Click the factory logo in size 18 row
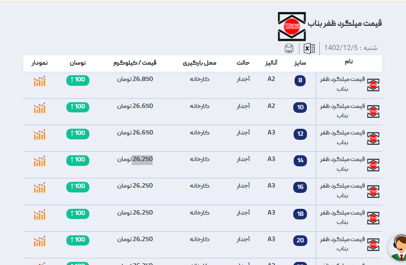Viewport: 406px width, 265px height. click(373, 218)
